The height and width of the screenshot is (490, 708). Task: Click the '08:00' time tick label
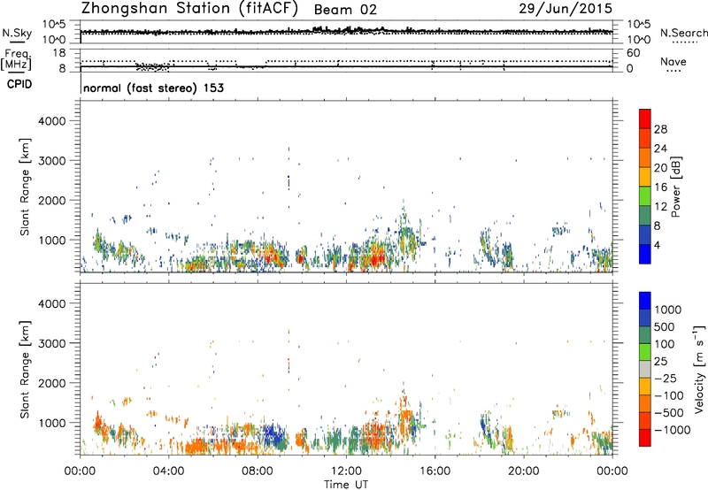click(258, 471)
